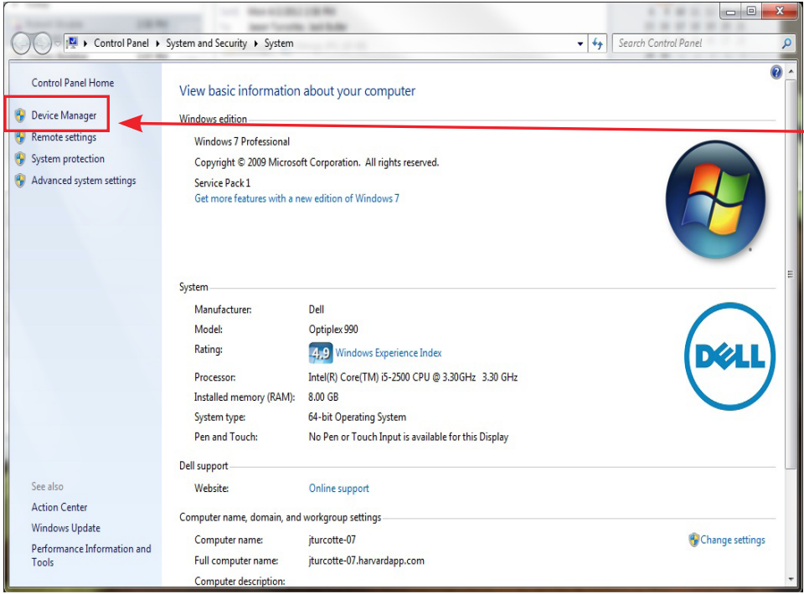
Task: Open Device Manager from the sidebar
Action: pyautogui.click(x=64, y=115)
